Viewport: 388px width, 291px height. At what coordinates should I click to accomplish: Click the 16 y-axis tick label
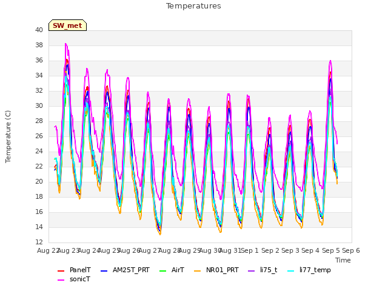(x=39, y=212)
